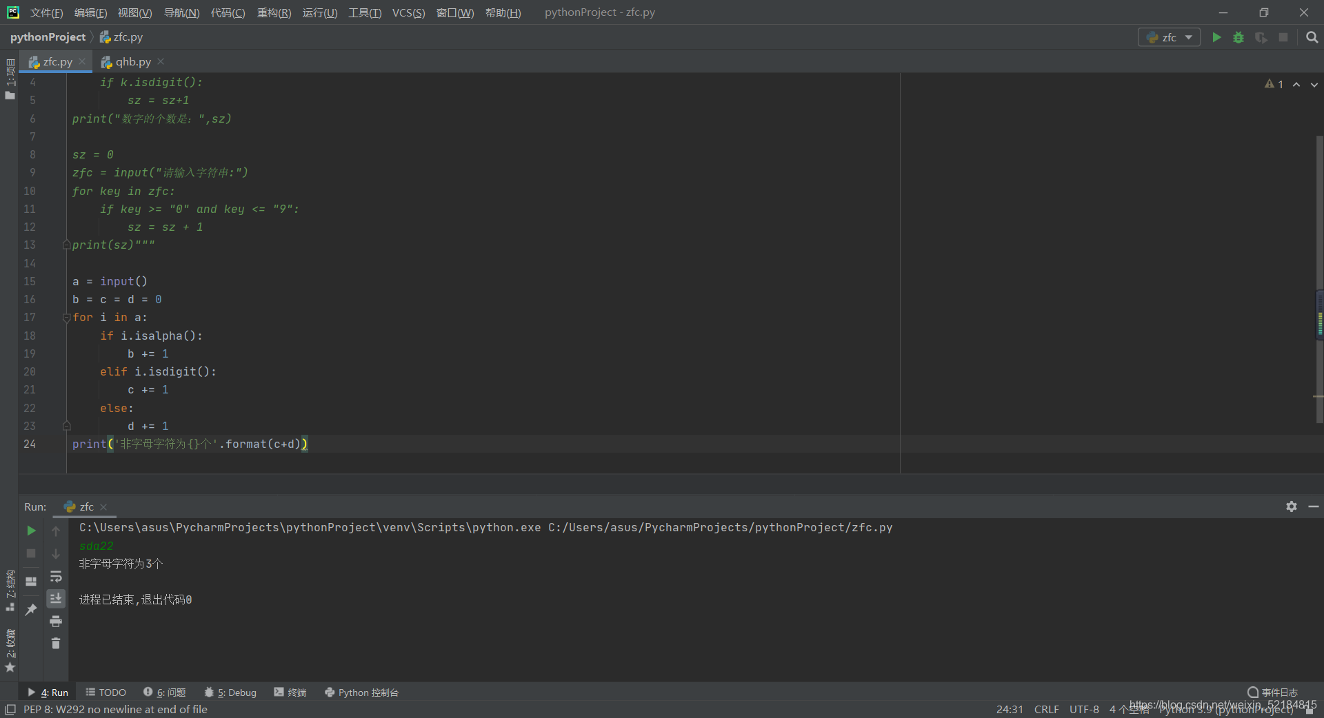1324x718 pixels.
Task: Clear all console output with trash icon
Action: coord(56,643)
